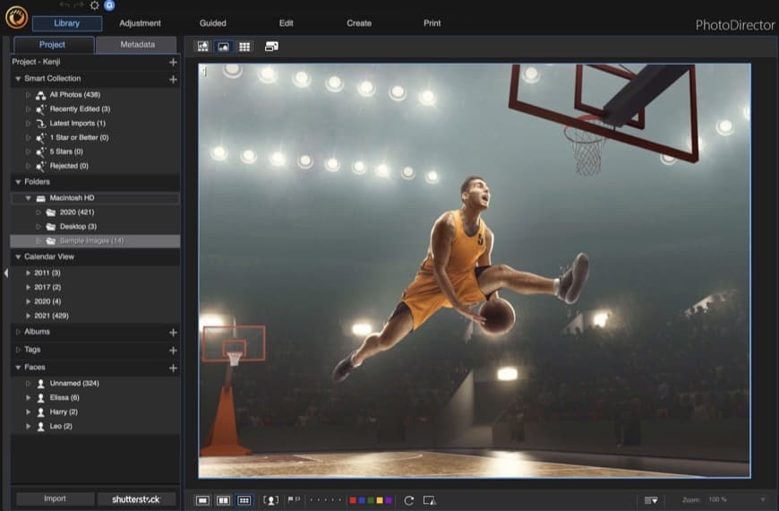779x511 pixels.
Task: Expand the 2021 (429) calendar entry
Action: point(29,316)
